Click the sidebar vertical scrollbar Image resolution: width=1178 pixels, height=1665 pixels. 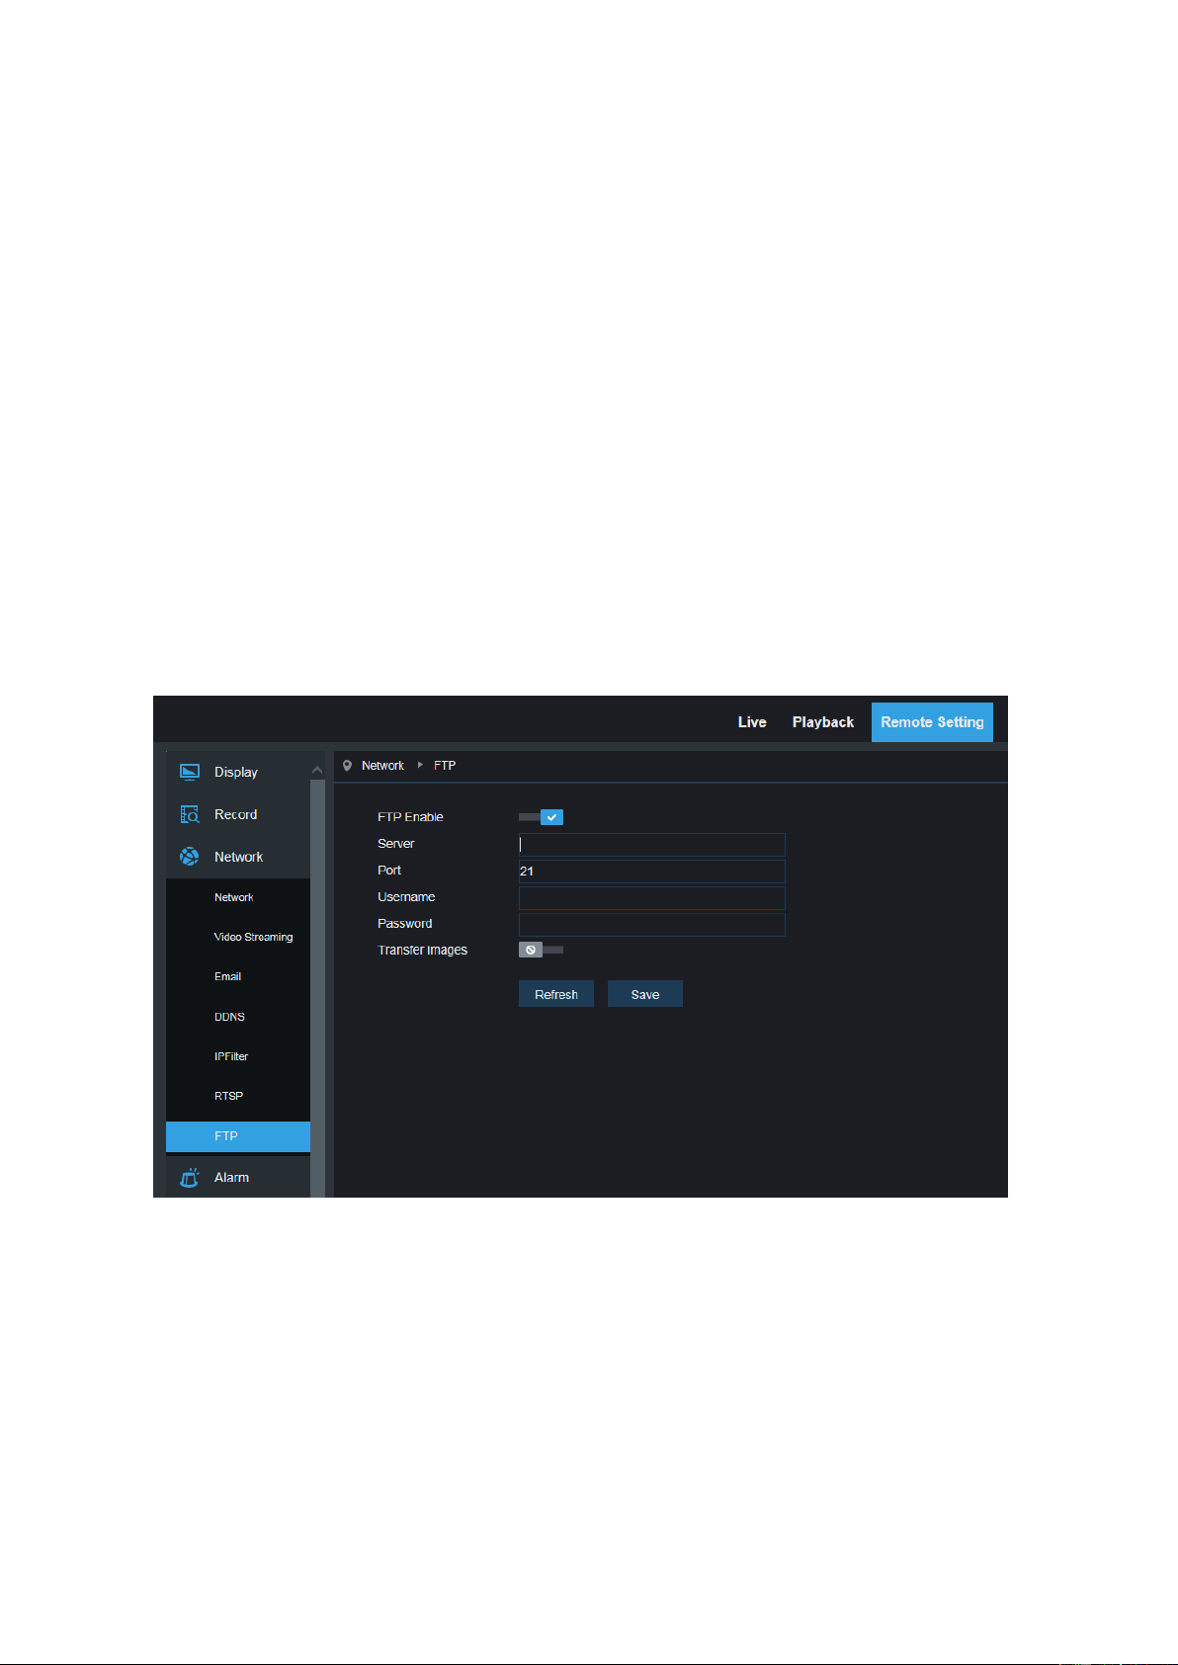tap(317, 988)
